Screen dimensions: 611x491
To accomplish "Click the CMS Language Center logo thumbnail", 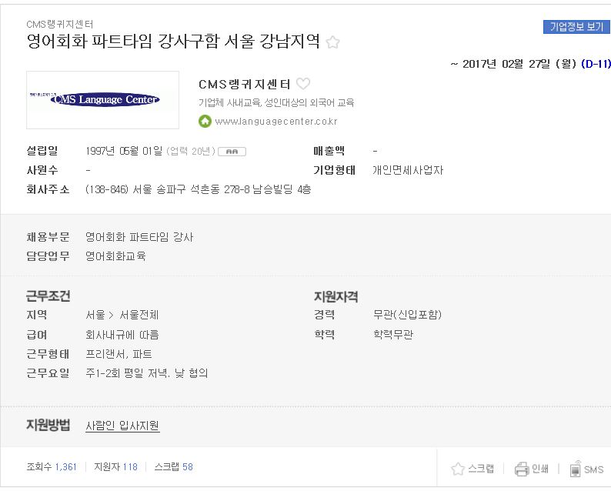I will [103, 100].
